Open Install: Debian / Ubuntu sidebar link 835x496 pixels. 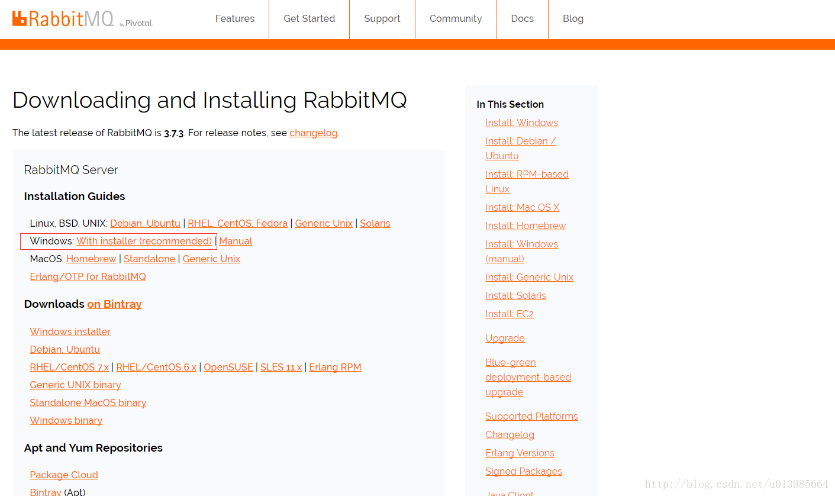521,148
